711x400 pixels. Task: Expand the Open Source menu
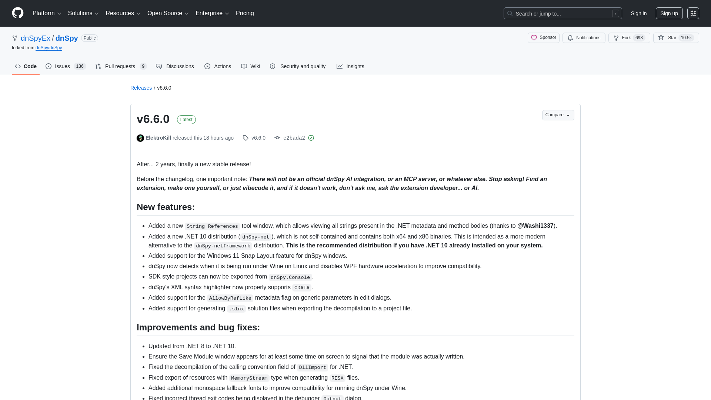point(168,13)
